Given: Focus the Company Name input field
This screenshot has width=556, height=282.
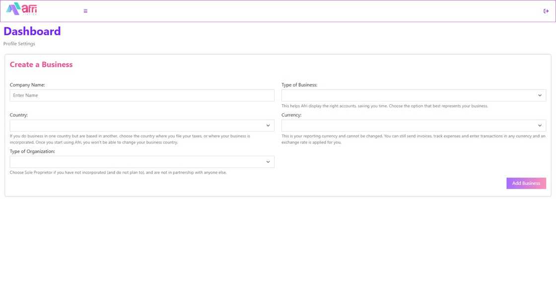Looking at the screenshot, I should click(142, 95).
